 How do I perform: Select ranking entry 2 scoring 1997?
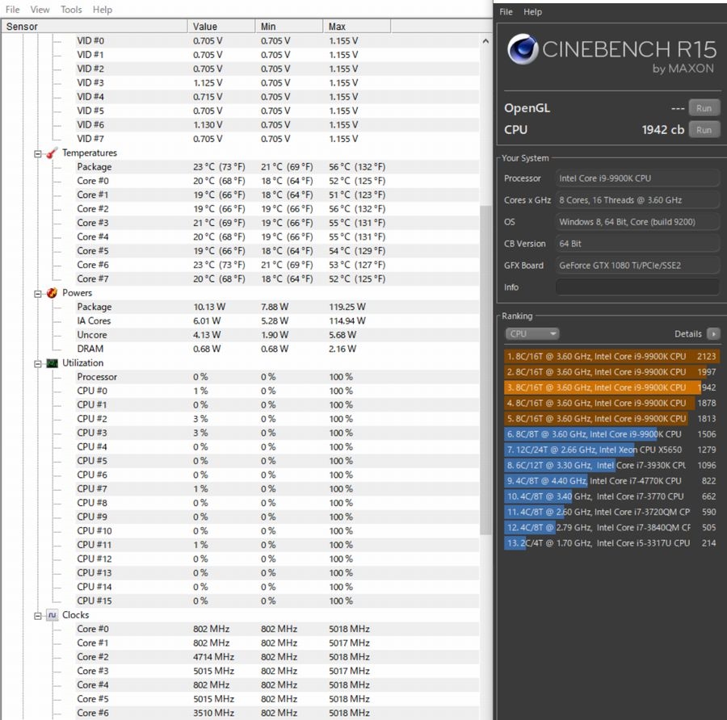click(611, 372)
